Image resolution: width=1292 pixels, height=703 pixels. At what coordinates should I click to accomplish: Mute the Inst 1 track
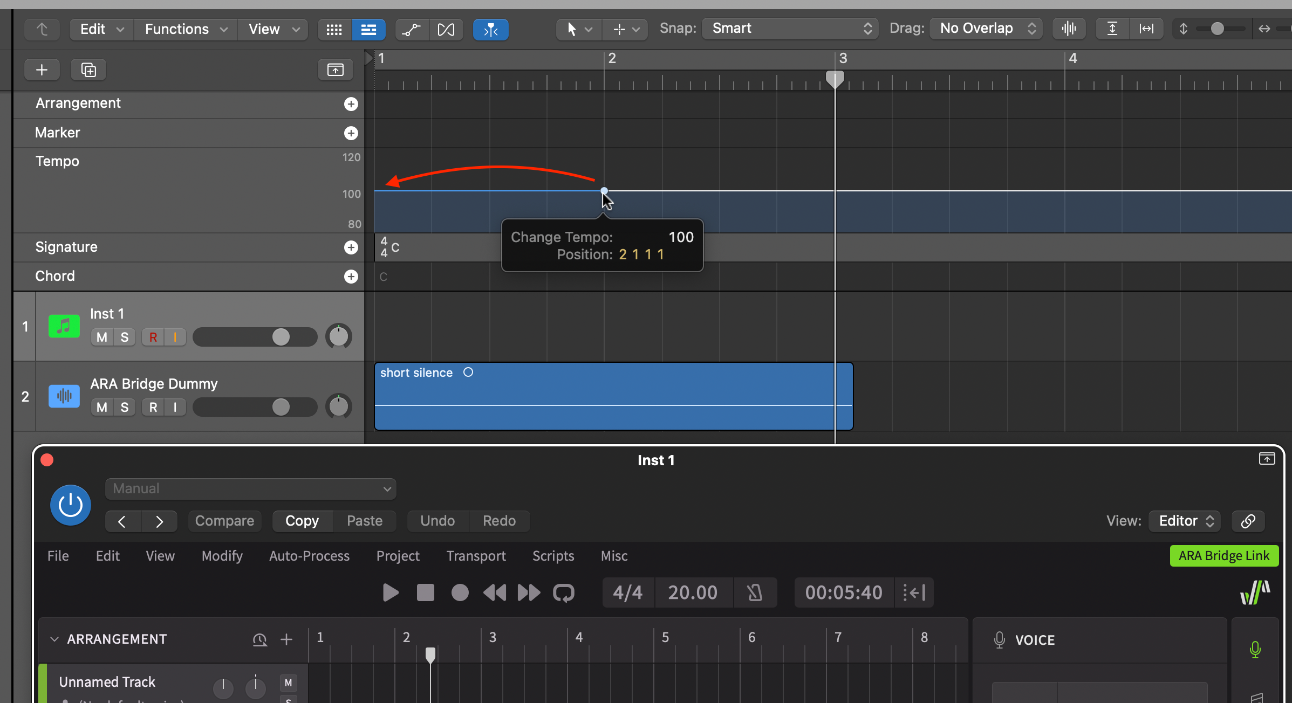[101, 336]
